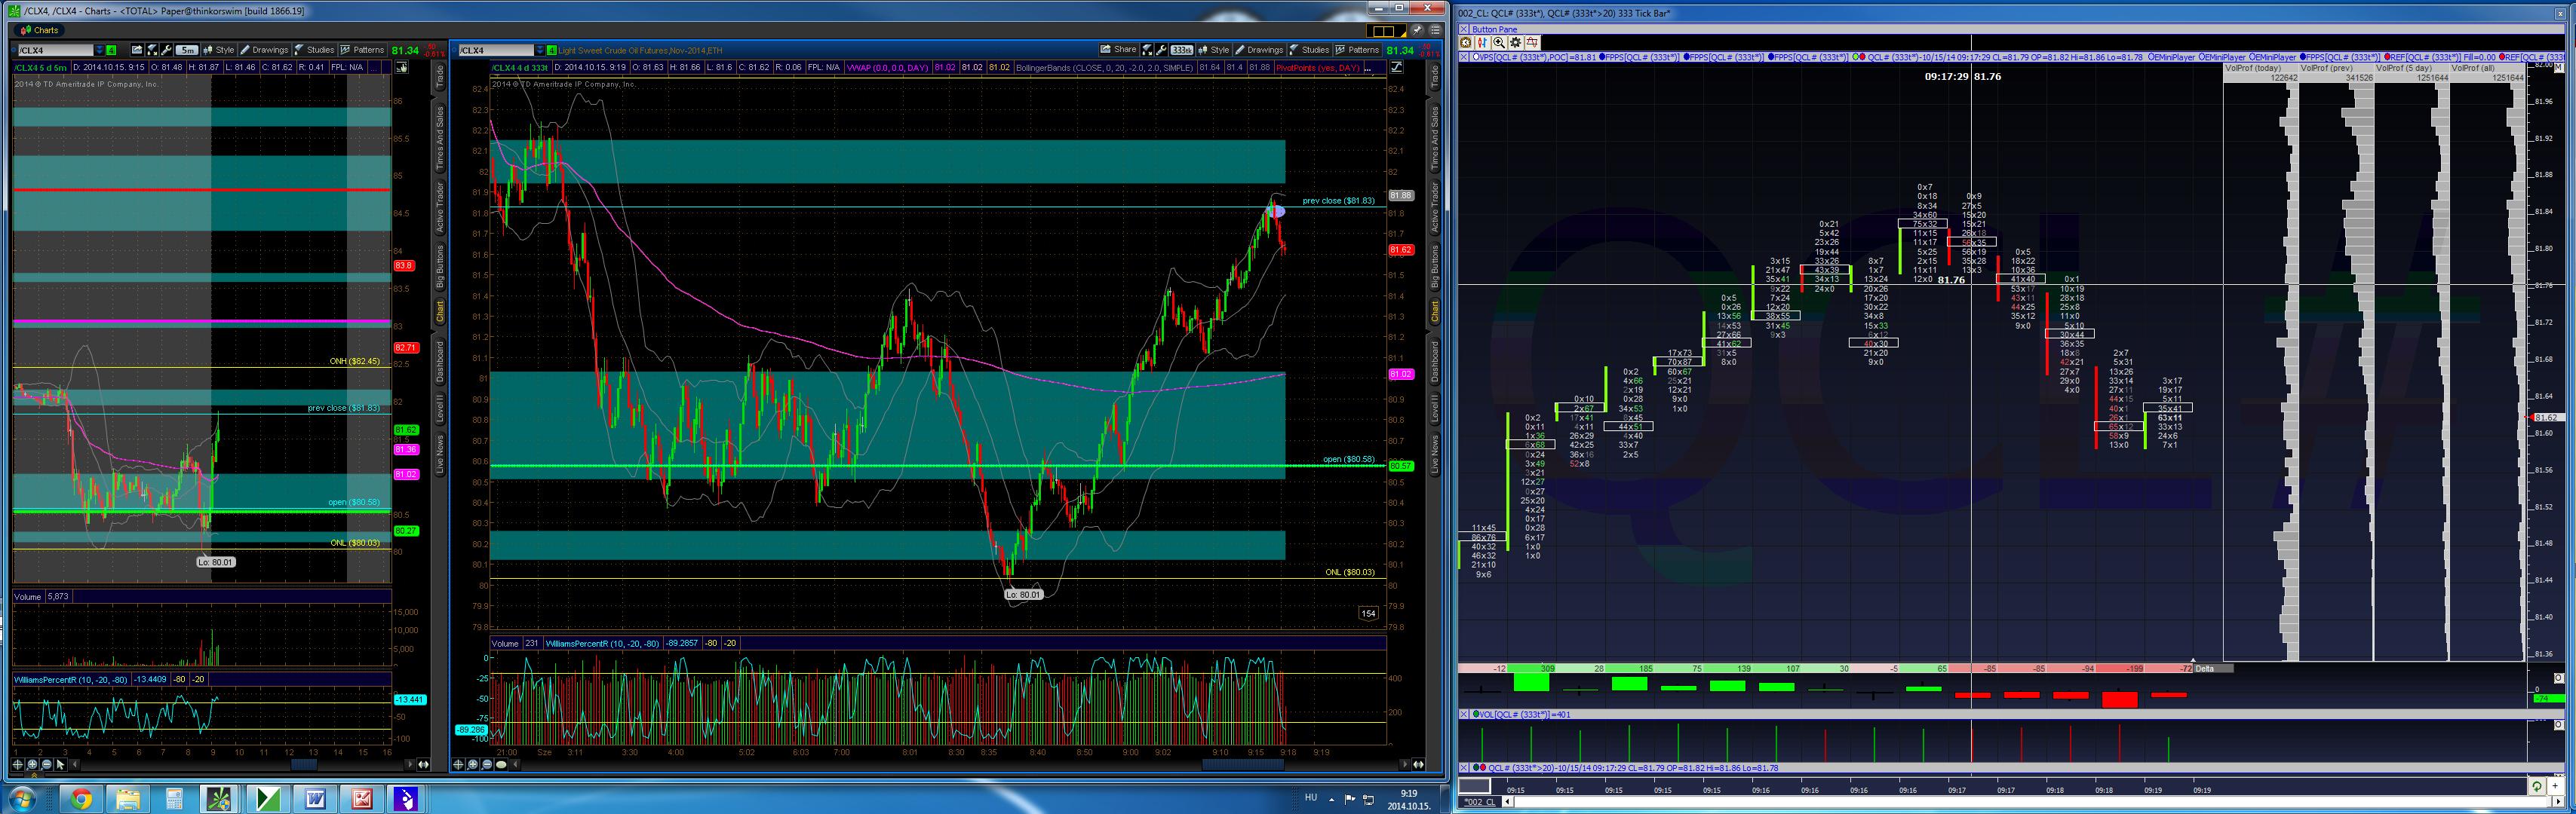Select the Charts tab in thinkorswim
Viewport: 2576px width, 814px height.
tap(40, 30)
